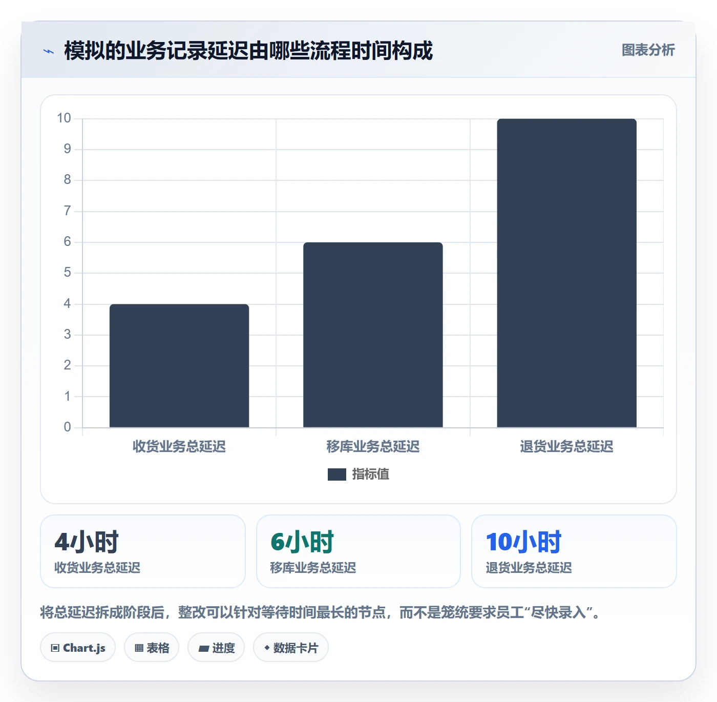Click the 4小时 value text

tap(87, 542)
